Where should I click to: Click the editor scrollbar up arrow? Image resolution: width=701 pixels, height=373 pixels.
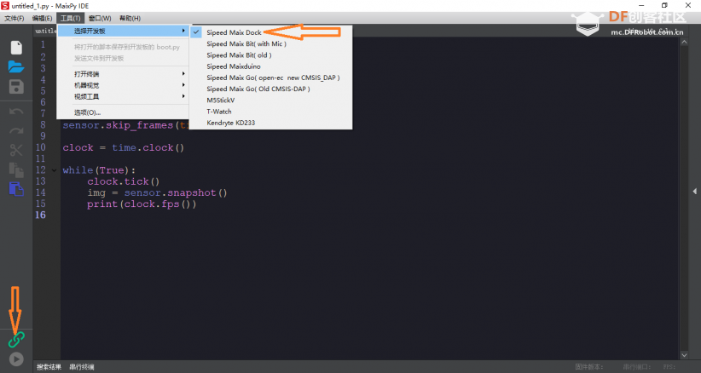click(684, 42)
